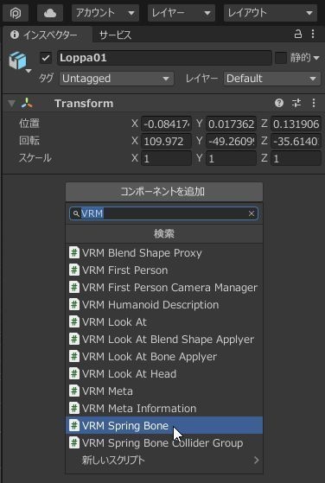Screen dimensions: 325x483
Task: Select VRM First Person component
Action: click(164, 270)
